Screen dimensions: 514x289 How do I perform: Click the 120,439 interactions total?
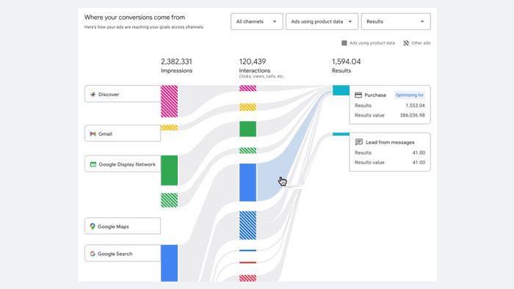coord(253,62)
